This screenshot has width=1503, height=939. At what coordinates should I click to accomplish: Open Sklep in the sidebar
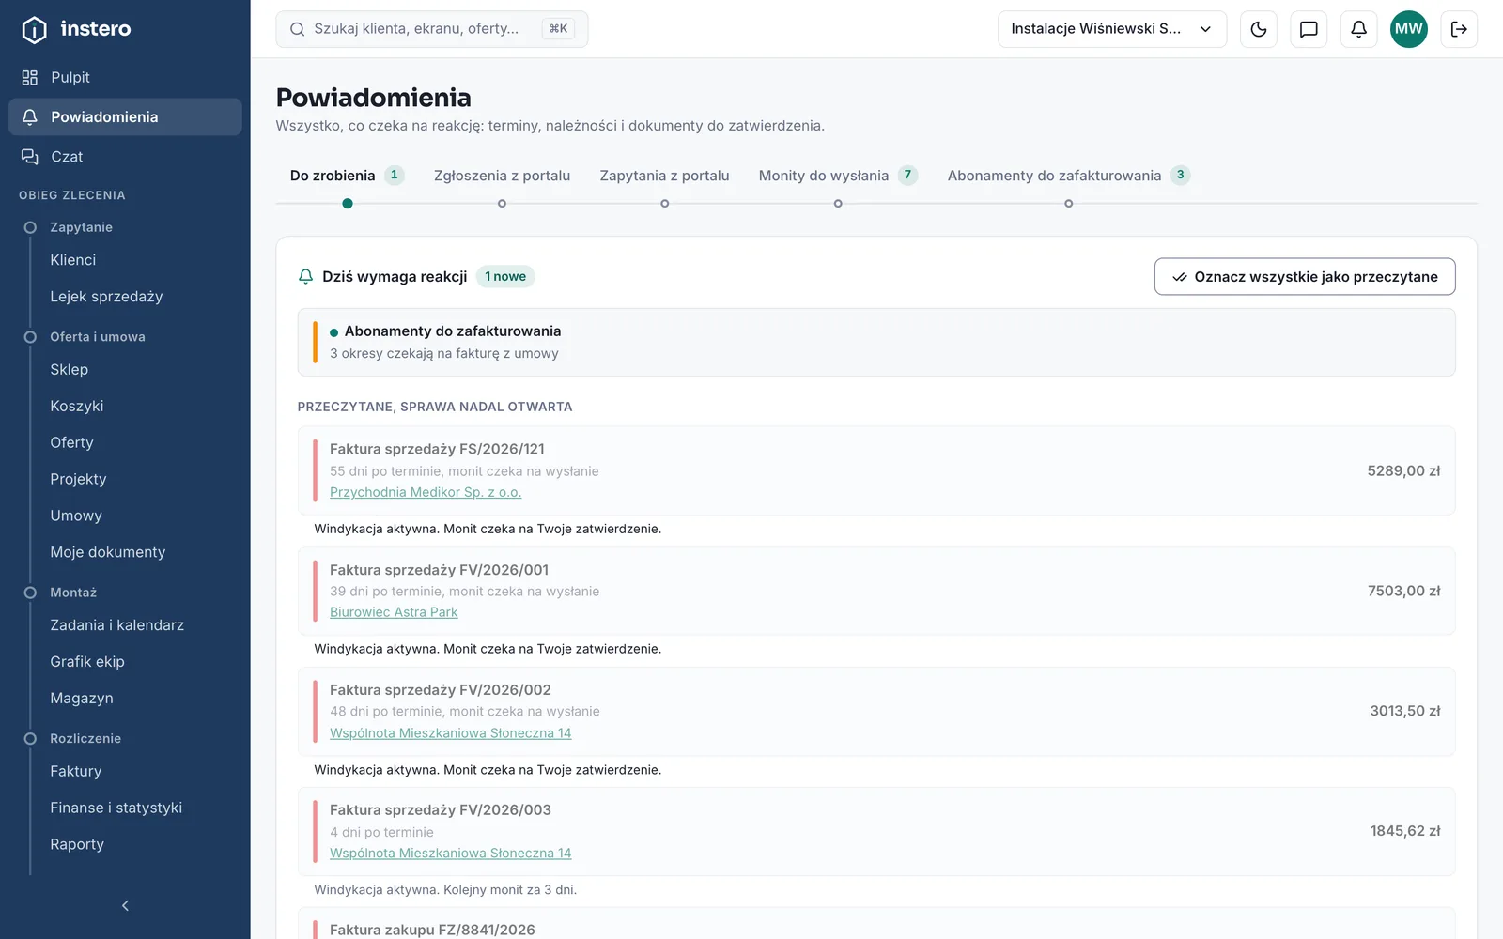click(70, 370)
